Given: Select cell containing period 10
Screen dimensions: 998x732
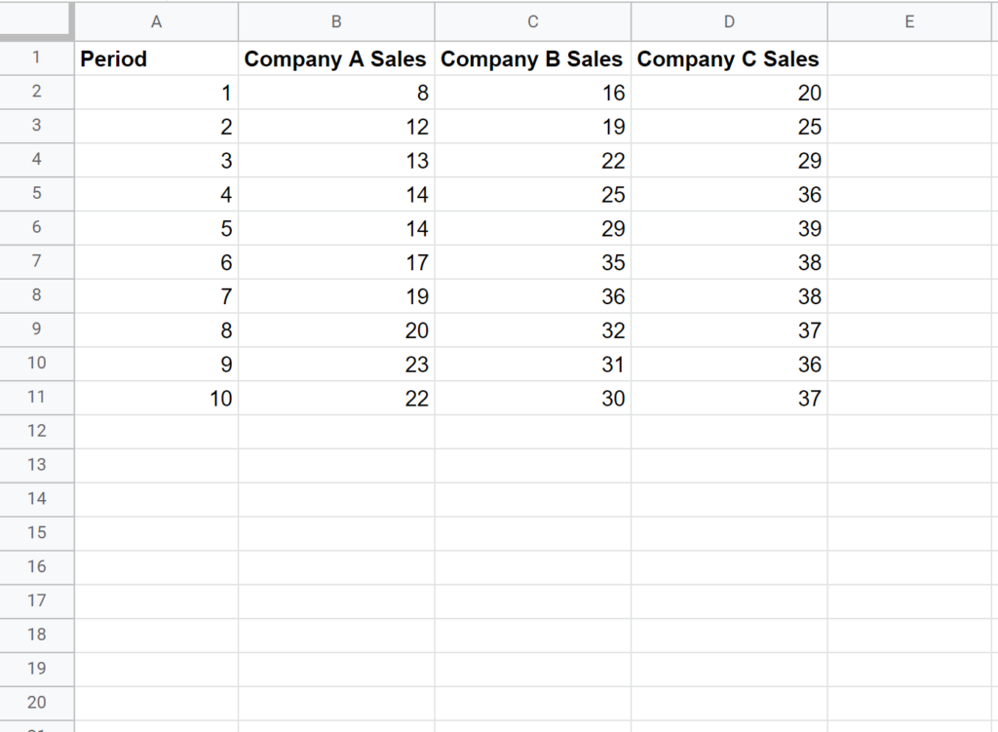Looking at the screenshot, I should coord(156,398).
